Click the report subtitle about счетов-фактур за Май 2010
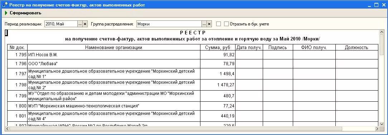Viewport: 388px width, 135px height. (x=193, y=39)
